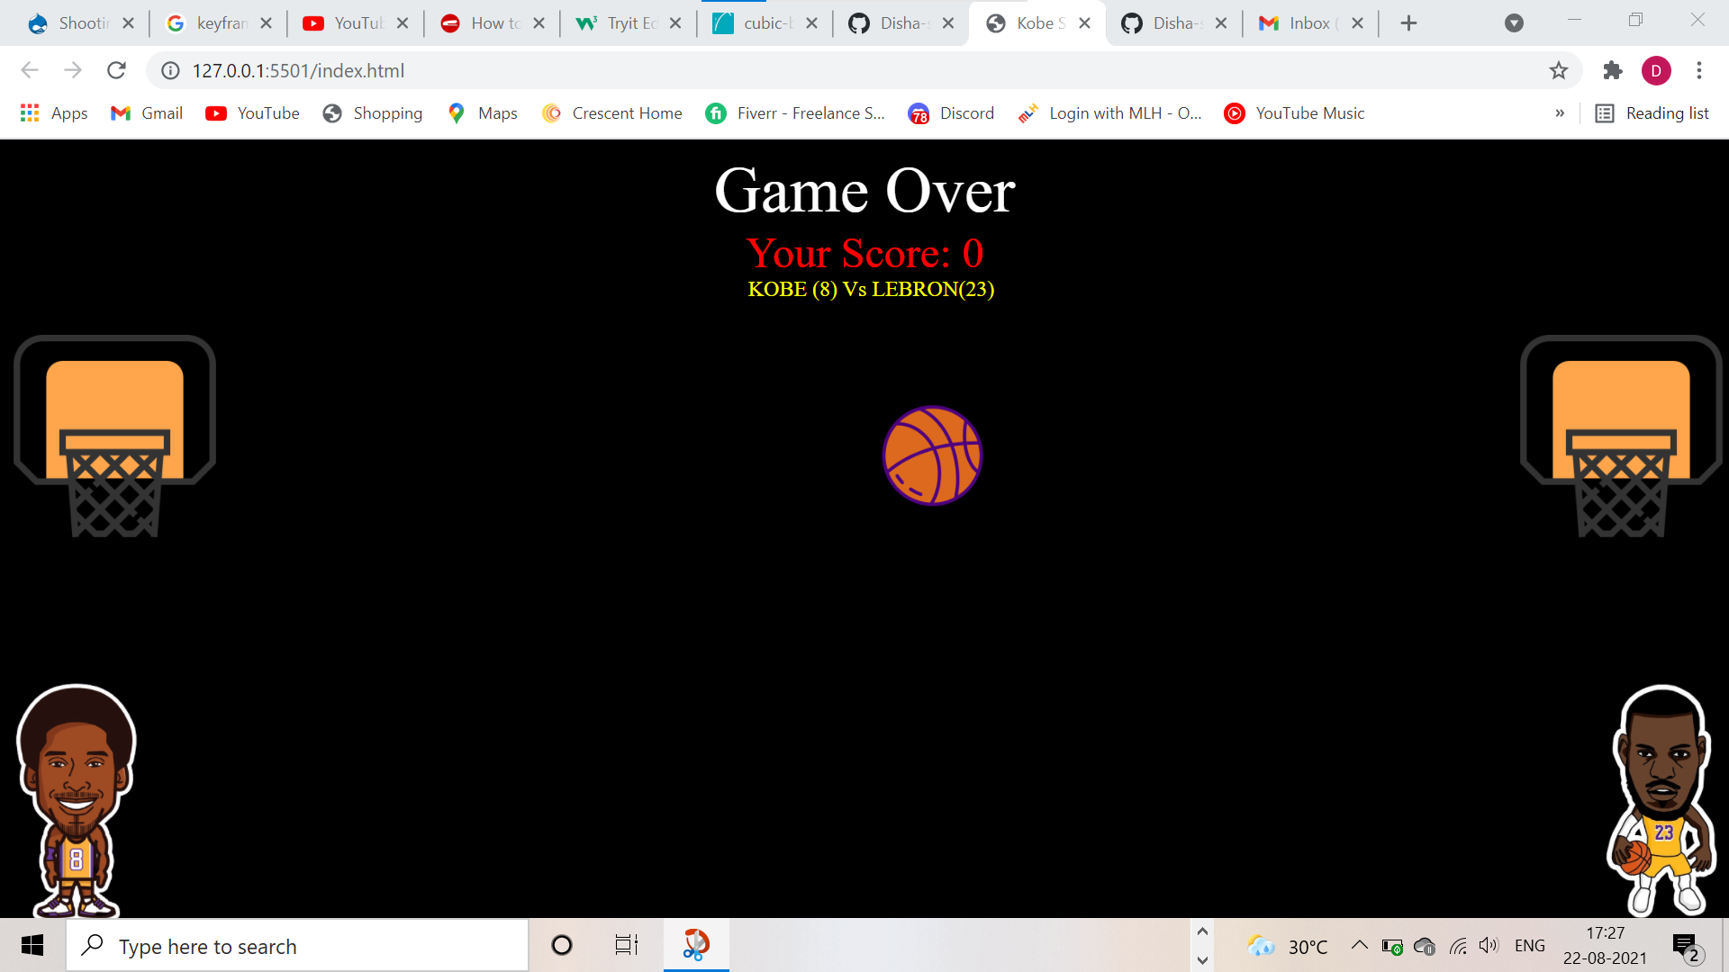Open Windows Start menu
1729x972 pixels.
[x=32, y=945]
